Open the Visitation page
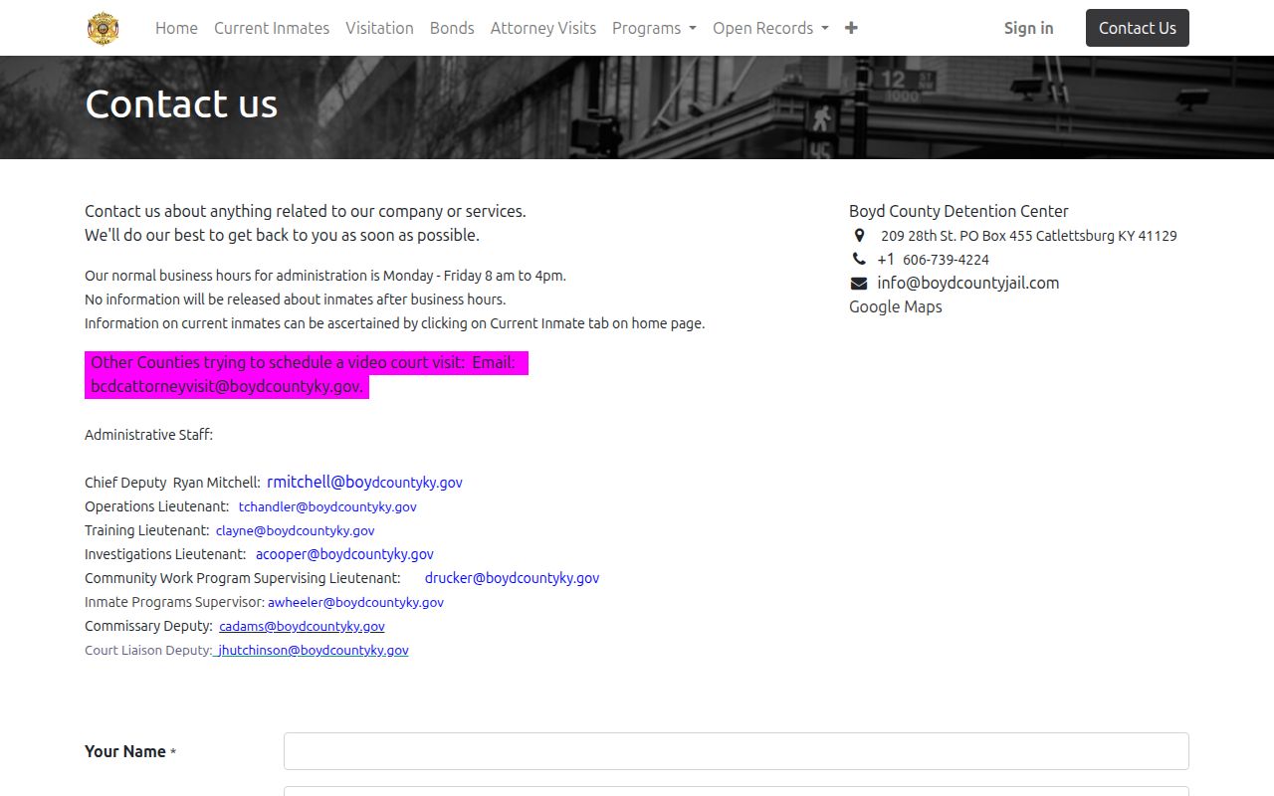The image size is (1274, 796). pyautogui.click(x=379, y=28)
